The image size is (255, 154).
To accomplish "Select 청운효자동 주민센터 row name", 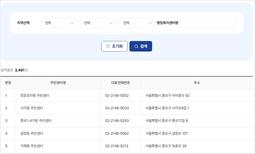I will coord(35,96).
